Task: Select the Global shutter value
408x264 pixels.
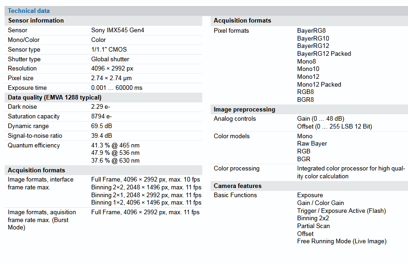Action: (x=110, y=59)
